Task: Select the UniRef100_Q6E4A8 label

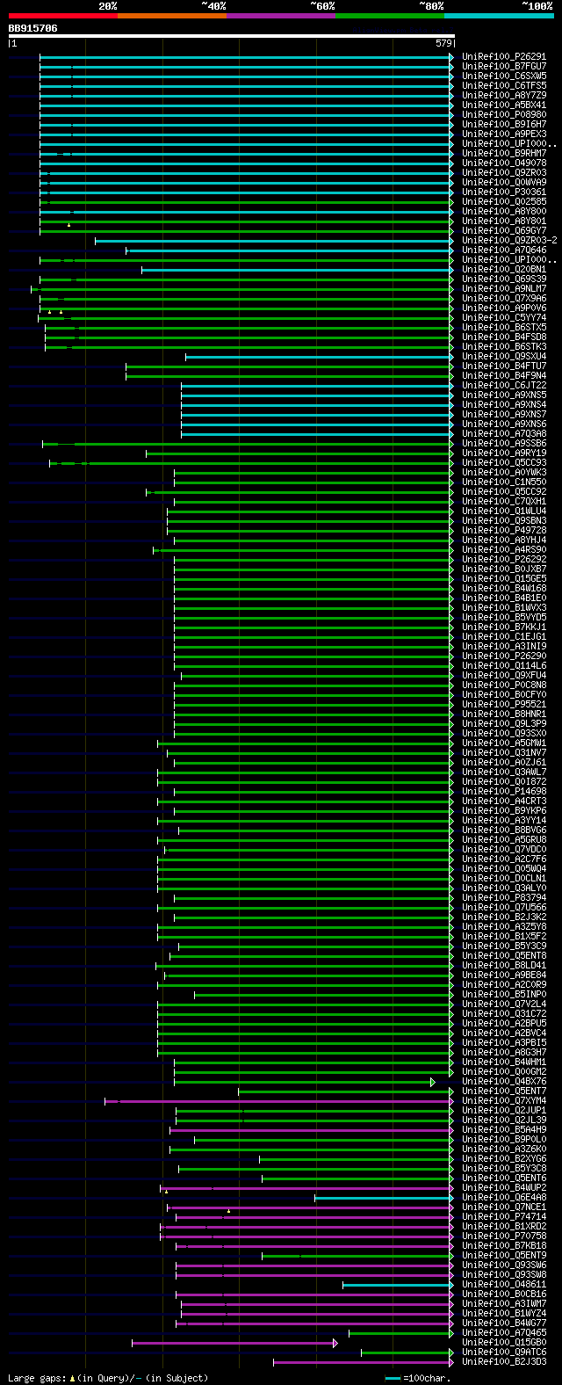Action: click(x=504, y=1197)
